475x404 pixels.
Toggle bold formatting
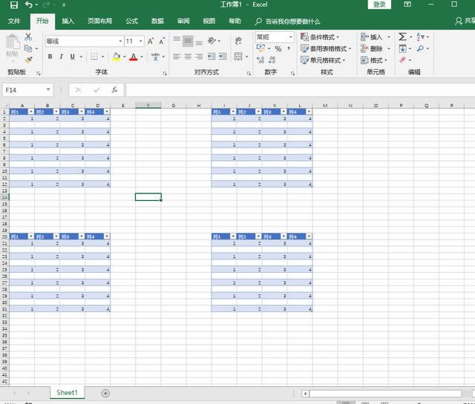tap(50, 57)
